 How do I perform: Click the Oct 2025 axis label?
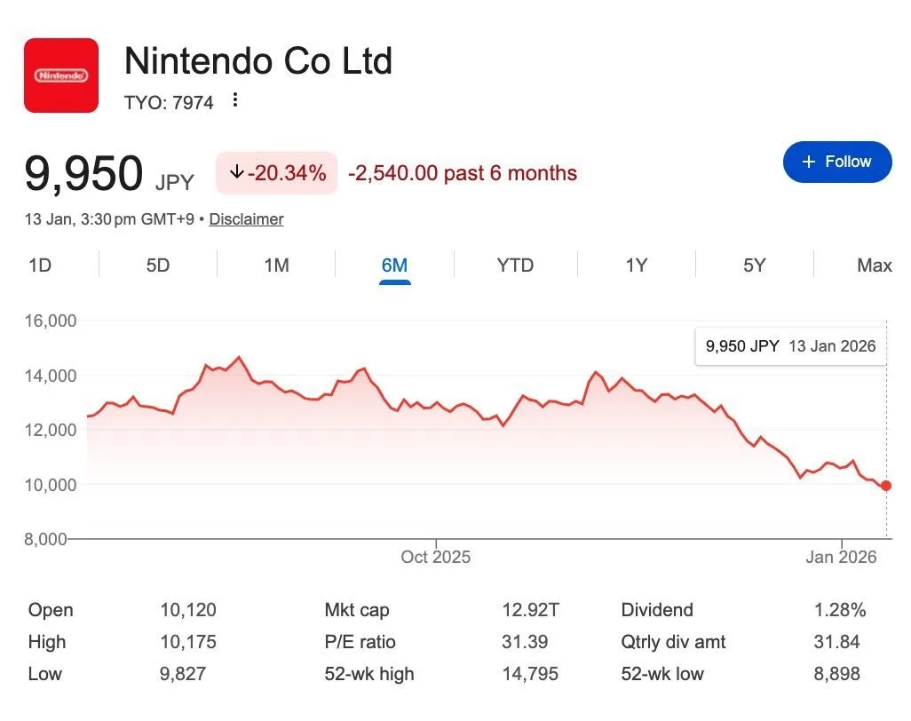(435, 558)
